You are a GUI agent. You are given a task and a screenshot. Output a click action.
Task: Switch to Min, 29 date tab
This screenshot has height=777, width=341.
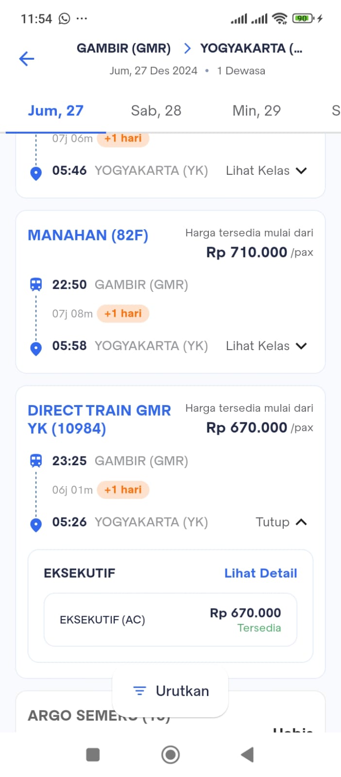click(256, 111)
